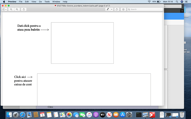
Task: Open the highlight color dropdown arrow
Action: click(112, 9)
